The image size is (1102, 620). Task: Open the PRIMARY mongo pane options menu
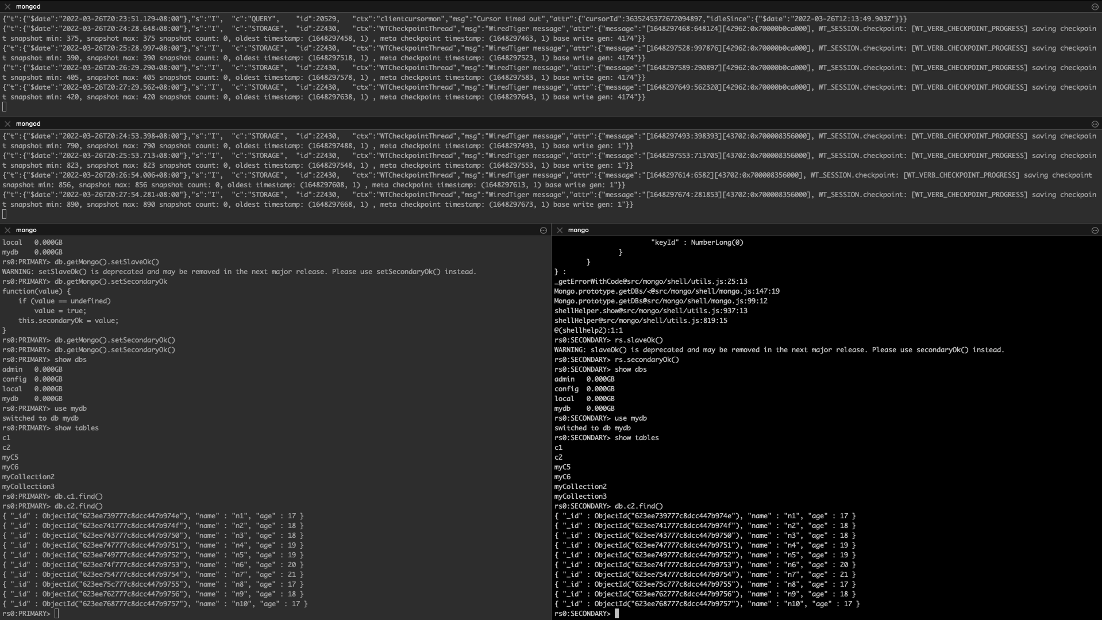(x=543, y=230)
